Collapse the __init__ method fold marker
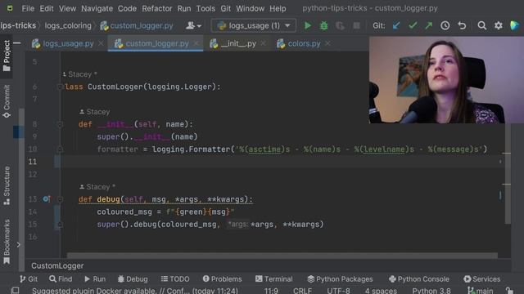The width and height of the screenshot is (524, 294). 60,124
